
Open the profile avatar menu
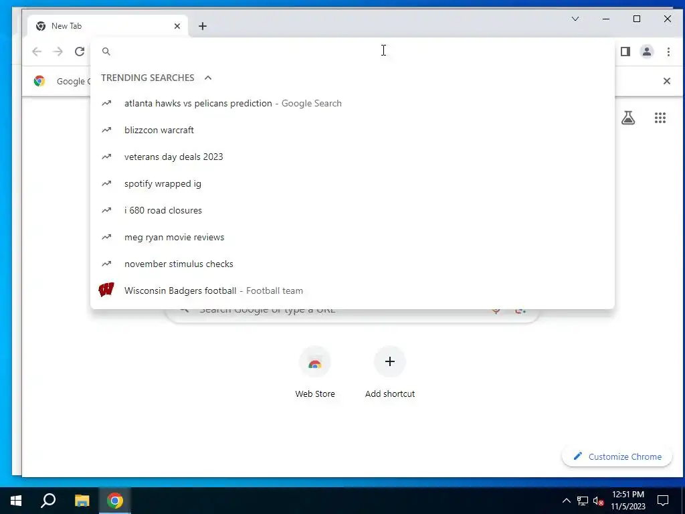coord(647,52)
